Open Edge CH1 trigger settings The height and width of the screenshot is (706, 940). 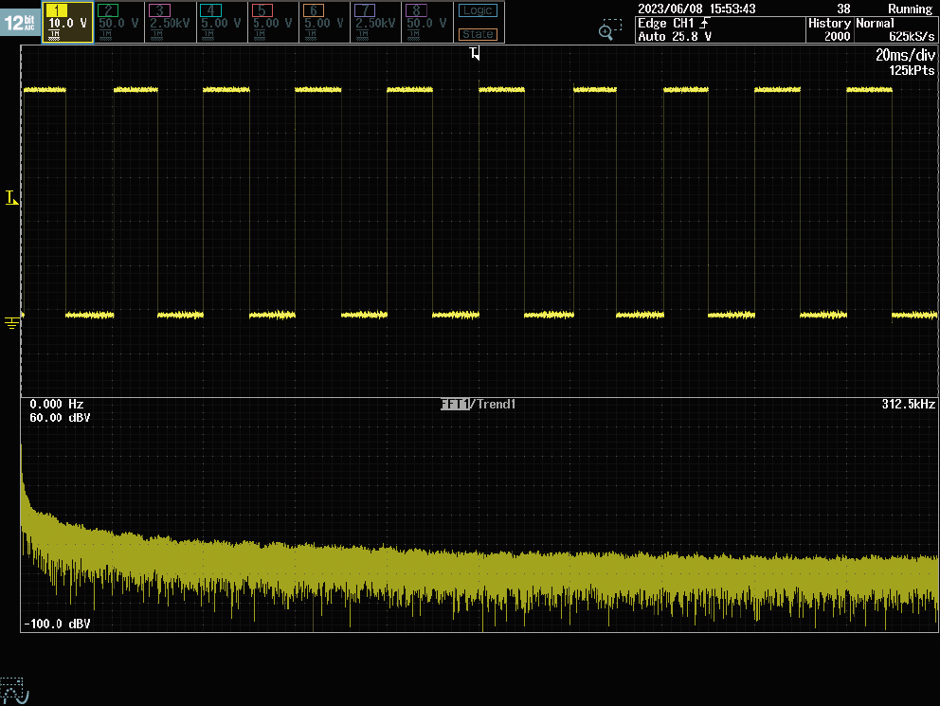(x=674, y=23)
